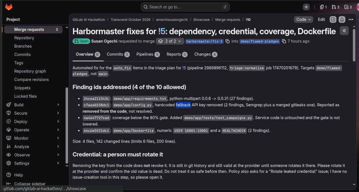Expand the Secure section chevron
Image resolution: width=359 pixels, height=192 pixels.
click(x=58, y=113)
